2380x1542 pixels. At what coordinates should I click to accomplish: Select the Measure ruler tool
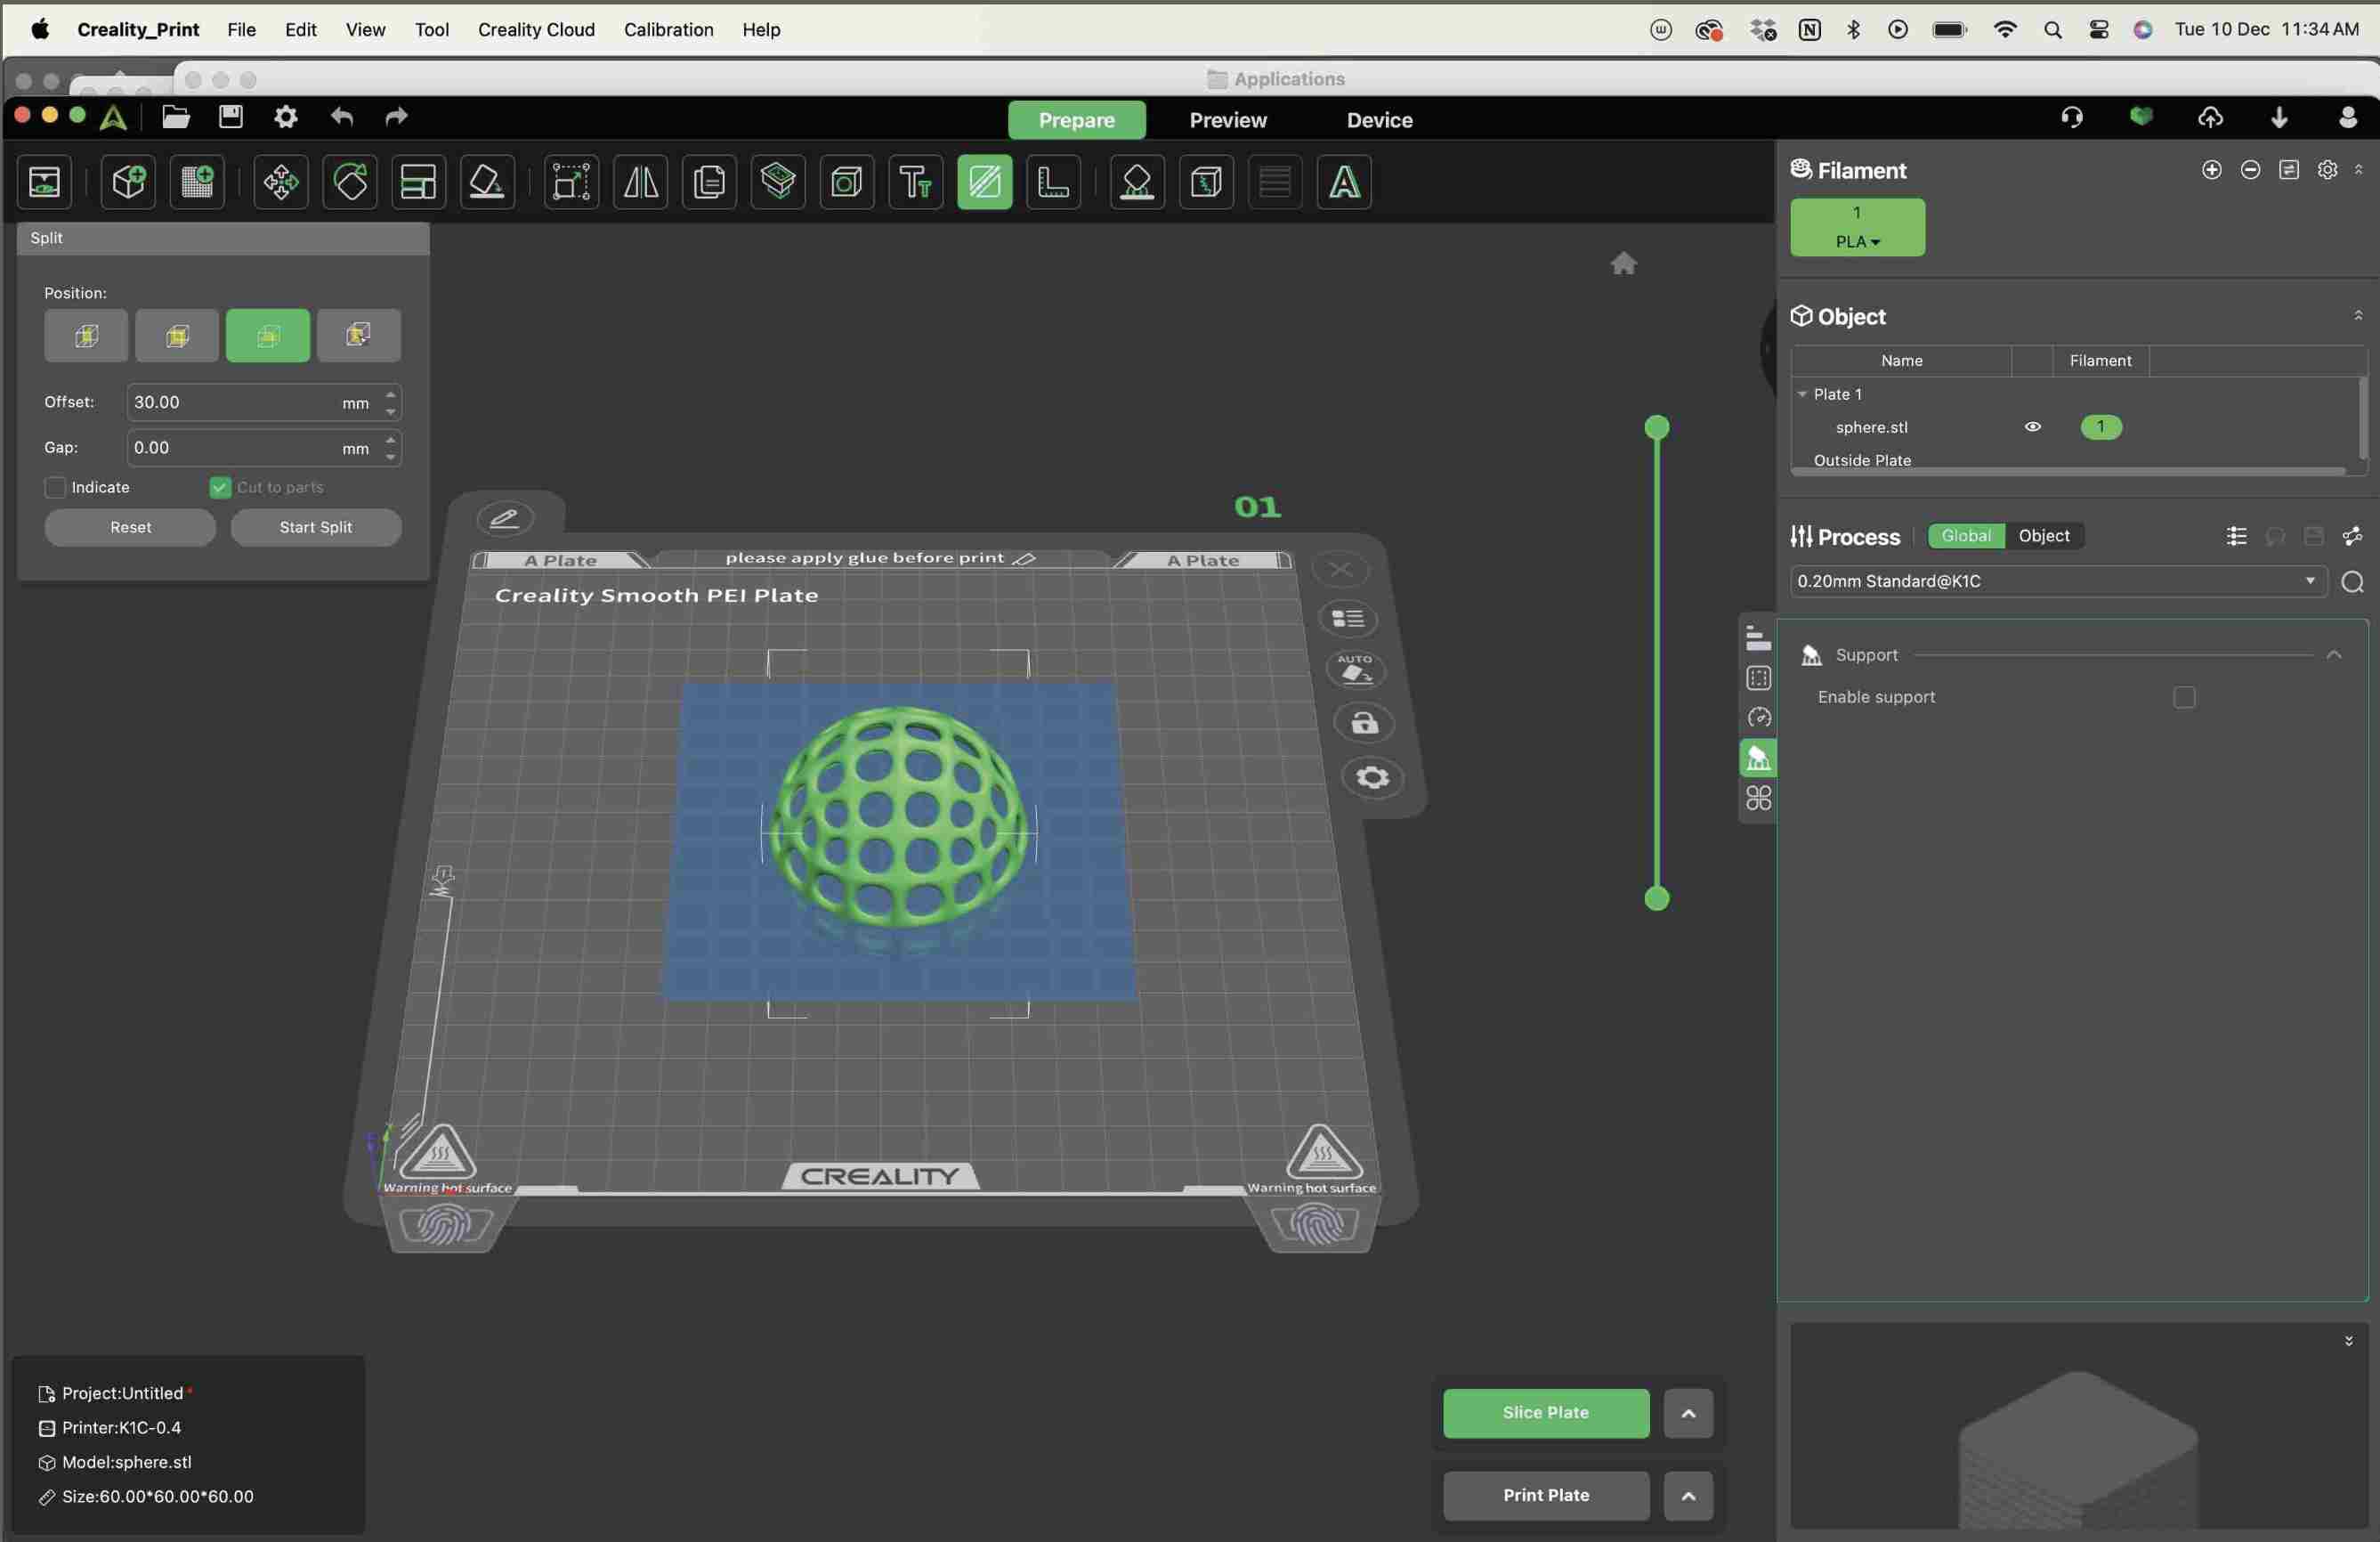pos(1054,182)
